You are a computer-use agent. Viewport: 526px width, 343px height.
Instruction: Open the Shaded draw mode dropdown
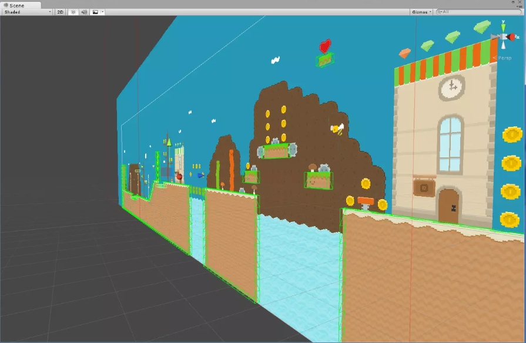[x=27, y=12]
